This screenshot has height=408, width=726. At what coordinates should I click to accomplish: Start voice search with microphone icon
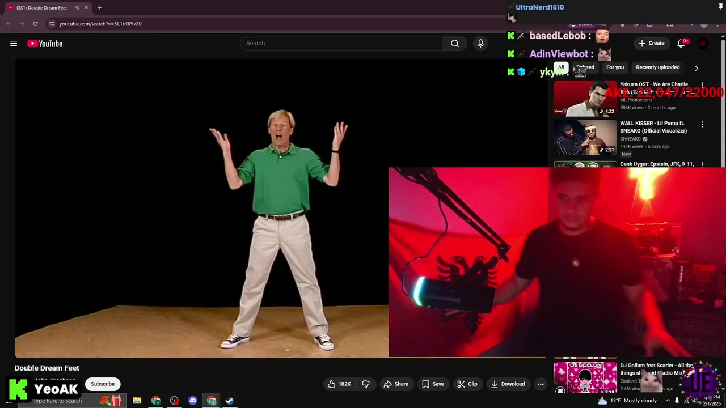[480, 44]
